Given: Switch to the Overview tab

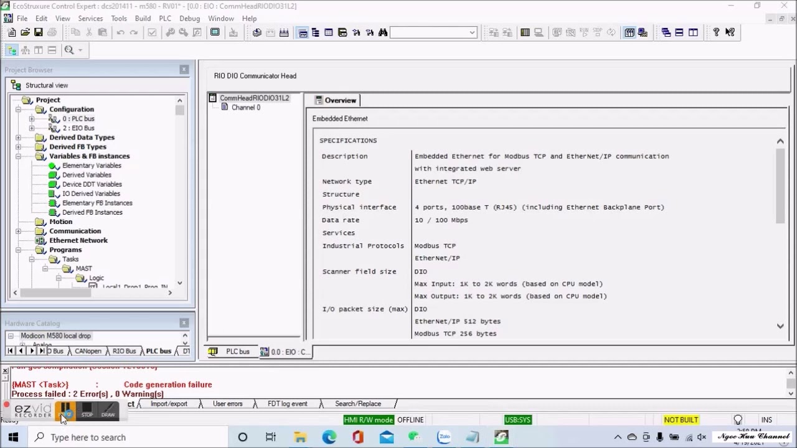Looking at the screenshot, I should (x=336, y=100).
